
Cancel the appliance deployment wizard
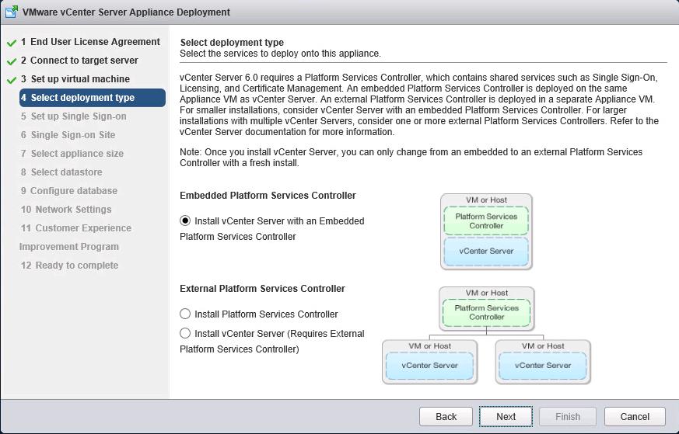coord(634,416)
